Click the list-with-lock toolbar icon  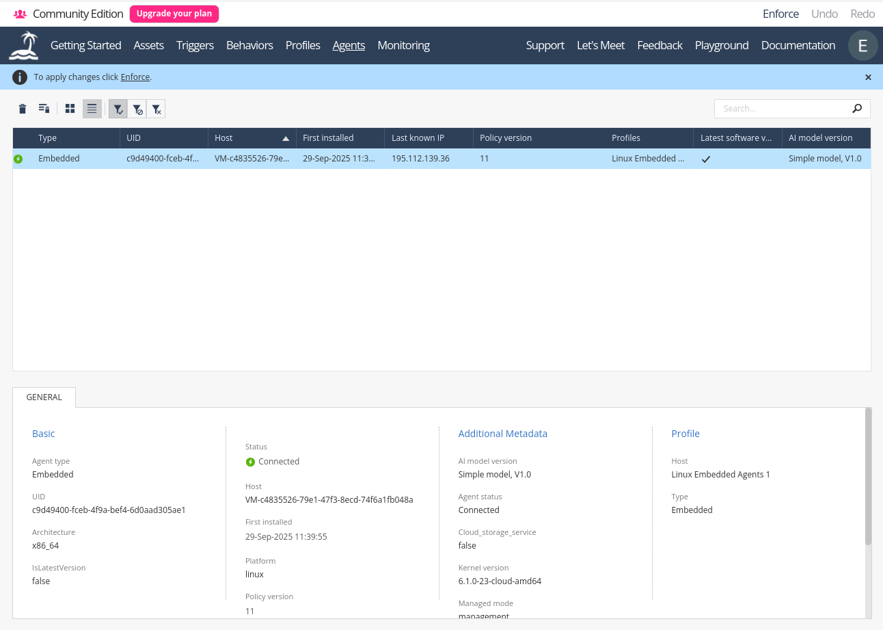(x=44, y=109)
